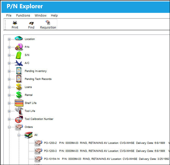The width and height of the screenshot is (170, 165).
Task: Select the Tool Life hammer icon
Action: (19, 111)
